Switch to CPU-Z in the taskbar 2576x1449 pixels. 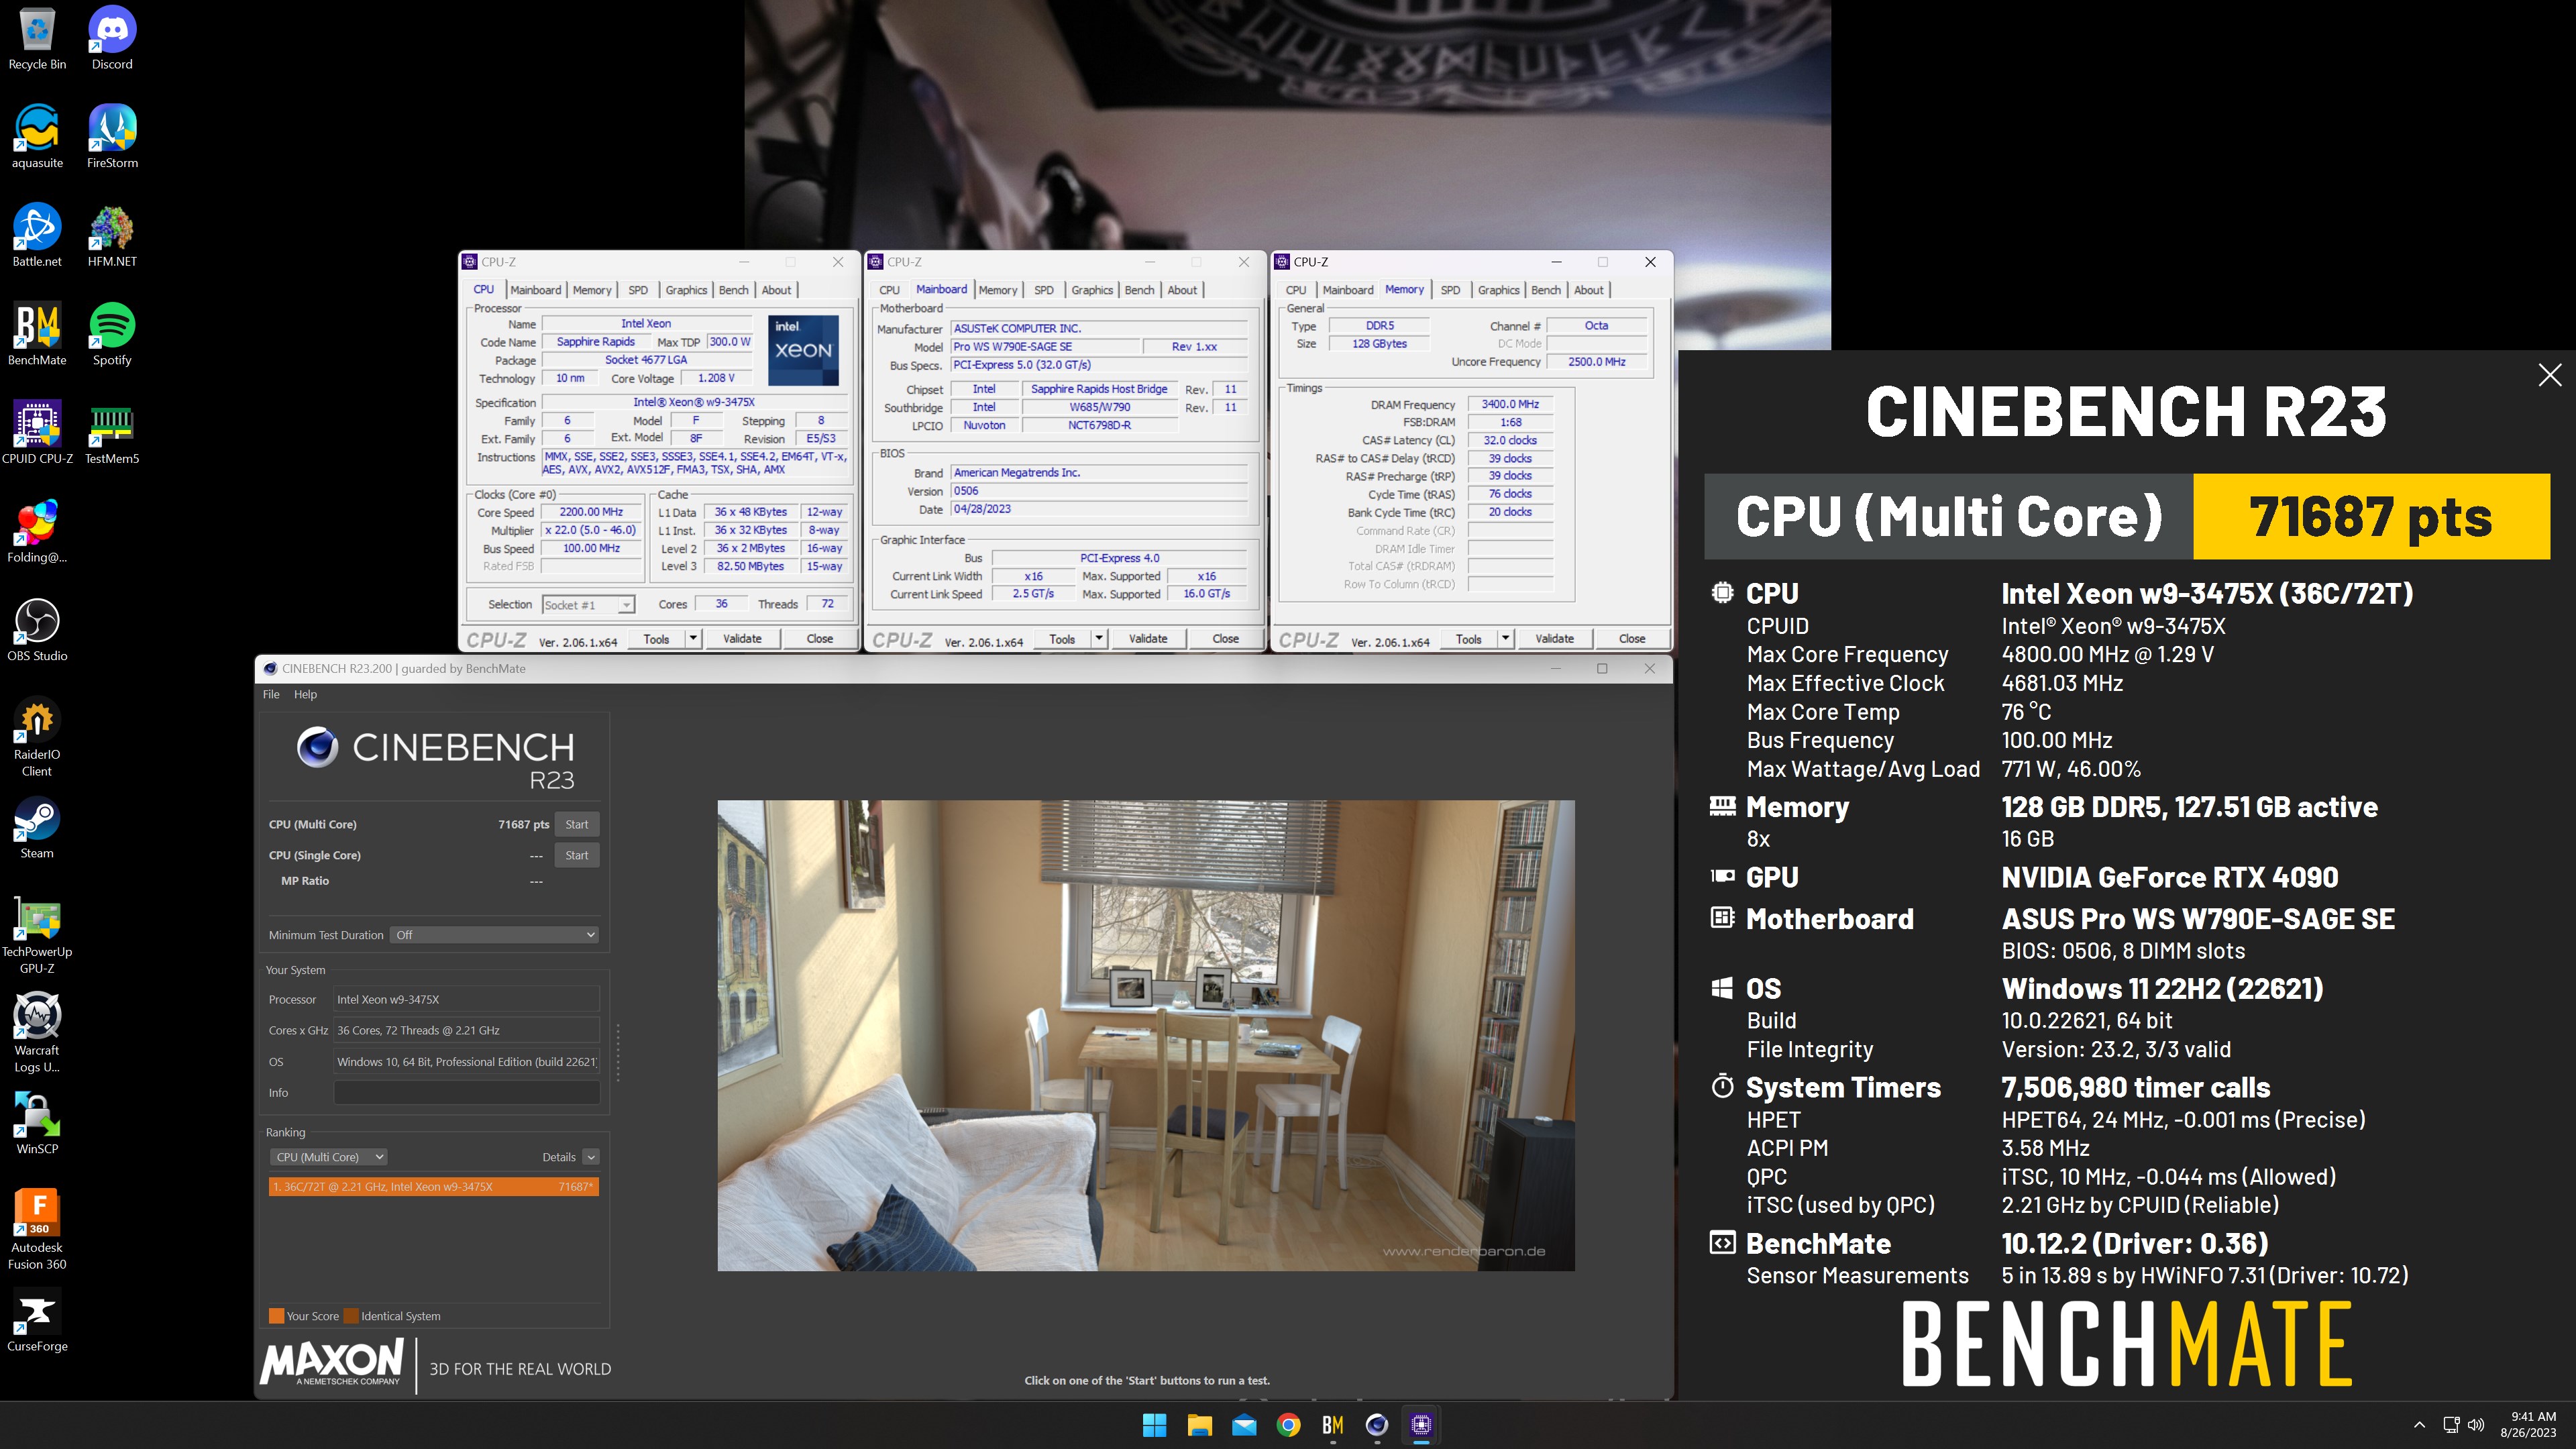coord(1421,1425)
